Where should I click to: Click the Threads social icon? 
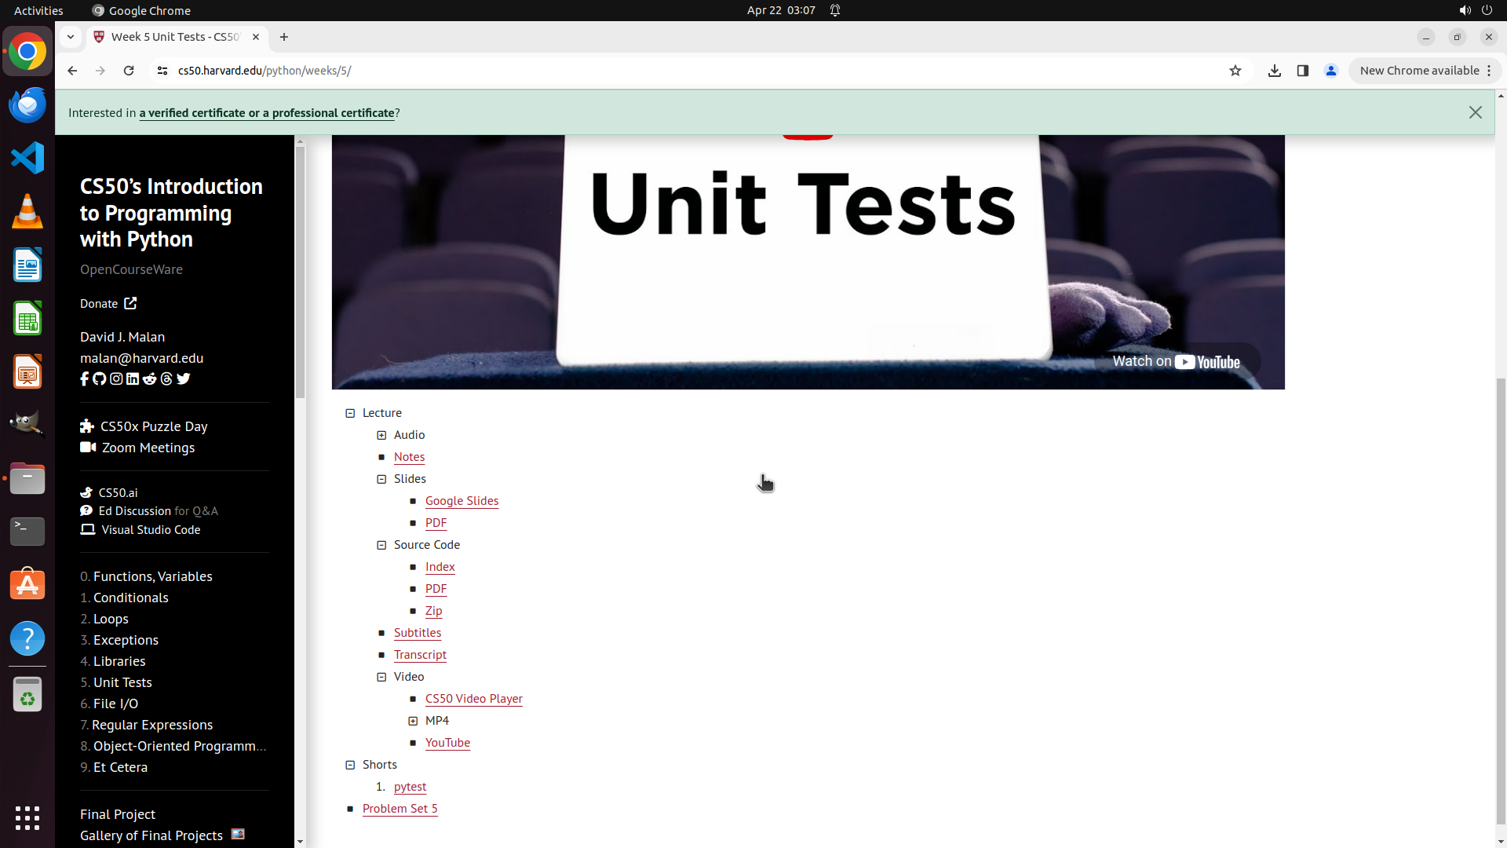point(166,379)
